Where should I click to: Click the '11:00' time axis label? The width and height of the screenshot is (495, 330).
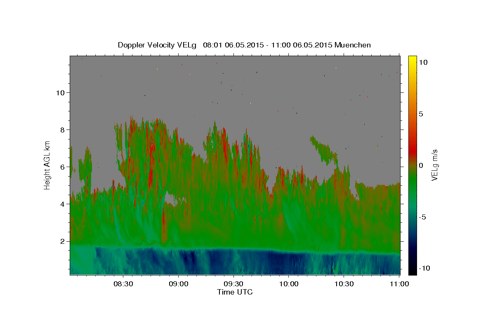click(x=399, y=284)
